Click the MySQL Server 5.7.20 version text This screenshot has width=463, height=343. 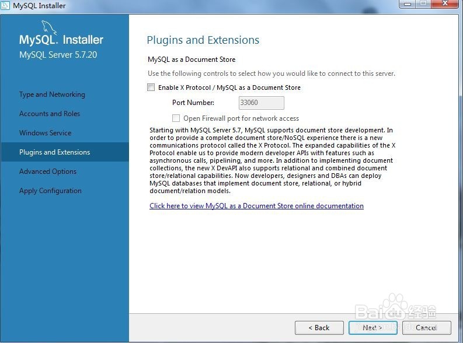coord(58,55)
